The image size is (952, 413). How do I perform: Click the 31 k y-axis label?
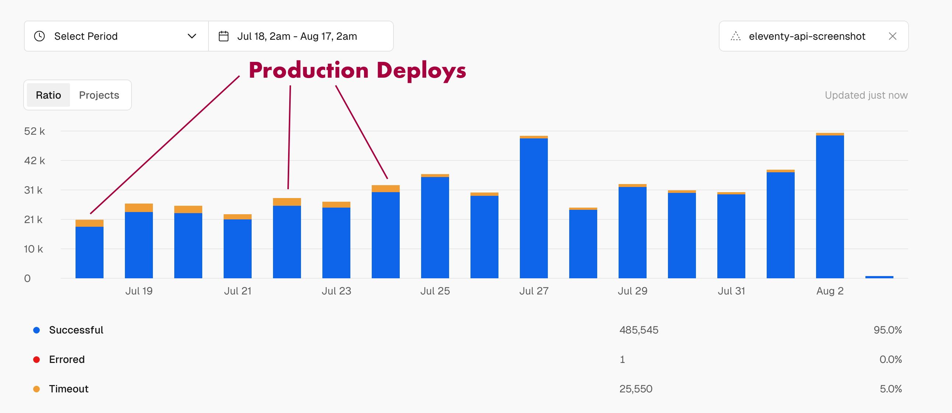pyautogui.click(x=33, y=190)
